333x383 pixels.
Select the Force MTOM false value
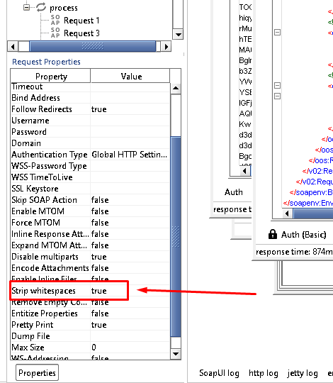(100, 223)
